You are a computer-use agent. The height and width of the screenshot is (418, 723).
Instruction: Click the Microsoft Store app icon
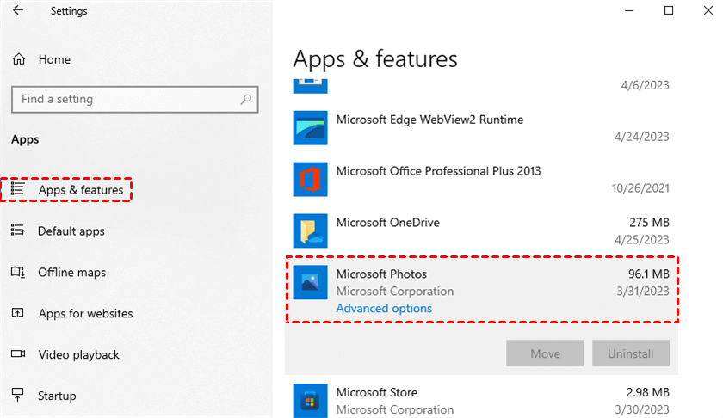click(311, 401)
